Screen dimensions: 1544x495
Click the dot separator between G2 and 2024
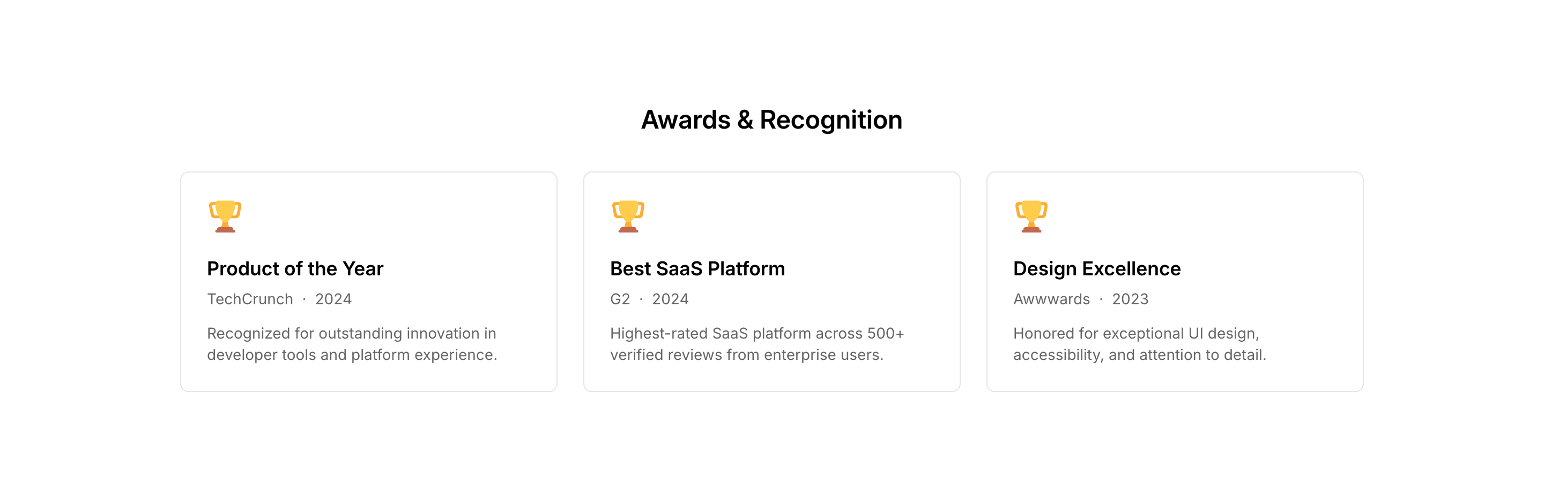[x=641, y=299]
